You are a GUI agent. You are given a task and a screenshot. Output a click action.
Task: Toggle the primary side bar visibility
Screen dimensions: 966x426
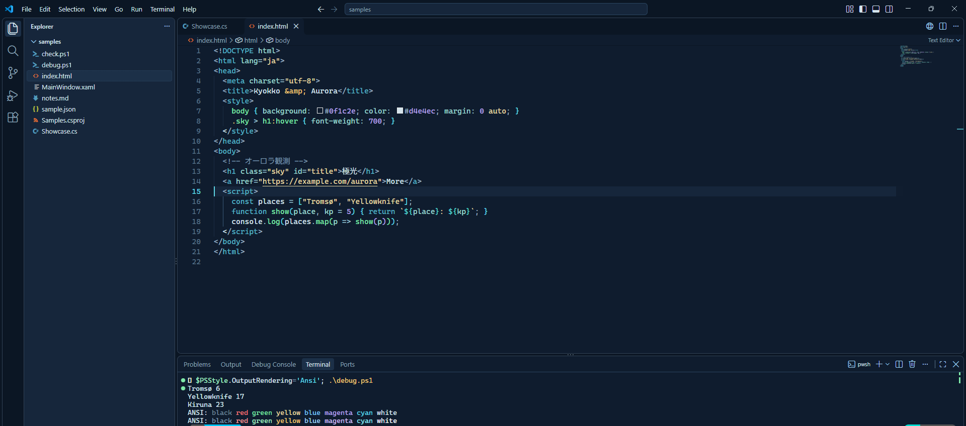click(863, 9)
